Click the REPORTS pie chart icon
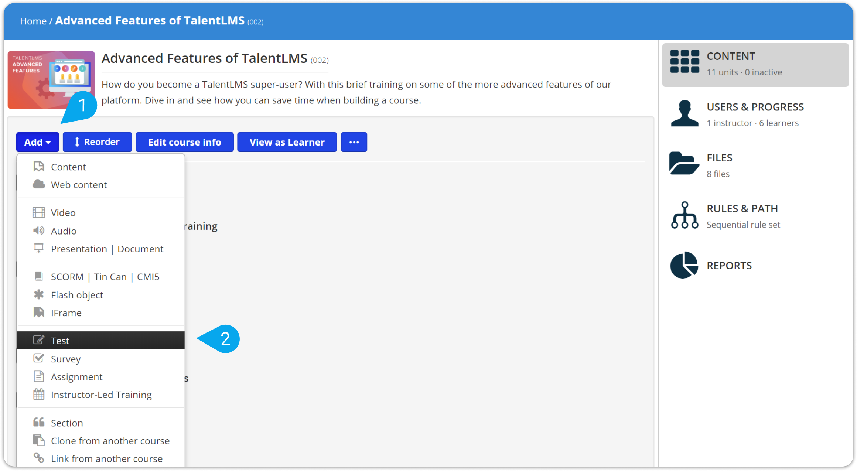Image resolution: width=857 pixels, height=471 pixels. 684,266
